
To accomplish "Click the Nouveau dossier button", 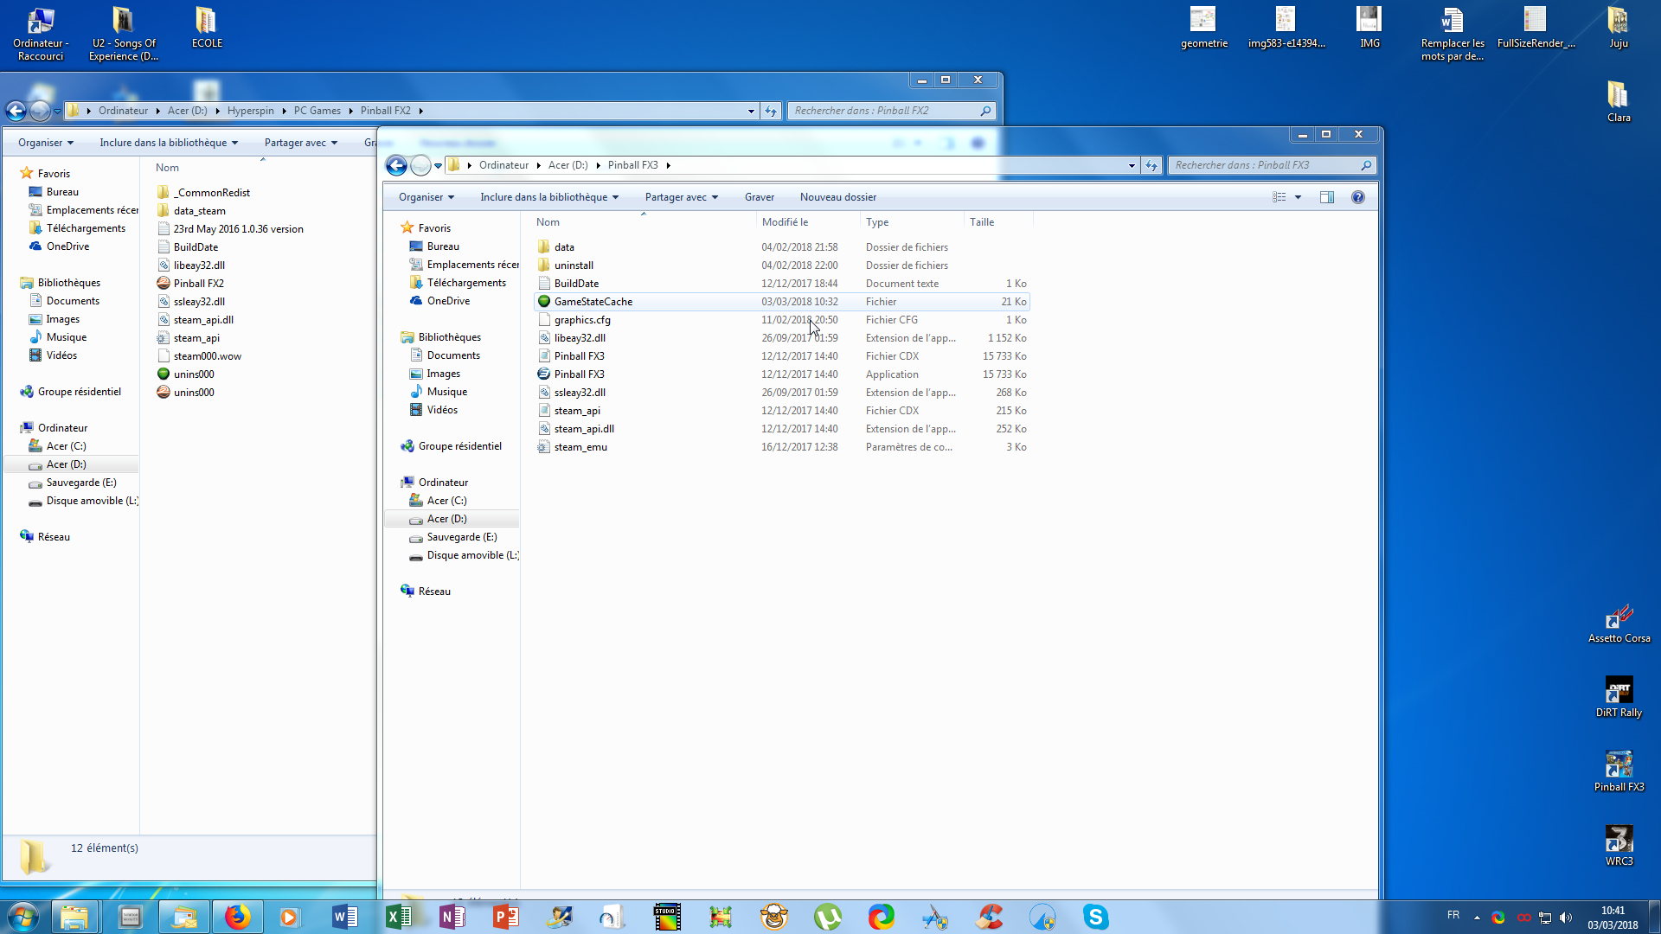I will click(837, 197).
